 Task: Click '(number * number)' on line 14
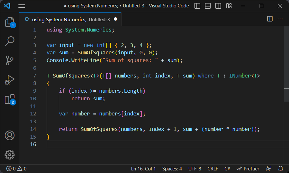(228, 129)
